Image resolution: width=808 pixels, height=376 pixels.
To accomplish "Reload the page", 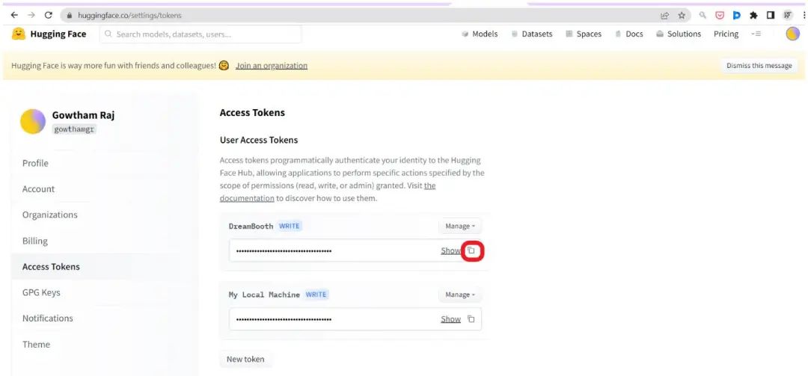I will 49,16.
